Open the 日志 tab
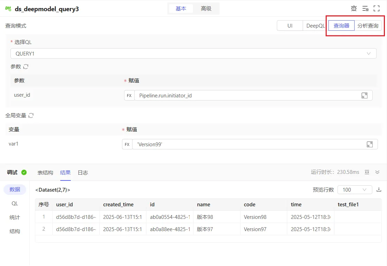The image size is (387, 266). [x=83, y=172]
